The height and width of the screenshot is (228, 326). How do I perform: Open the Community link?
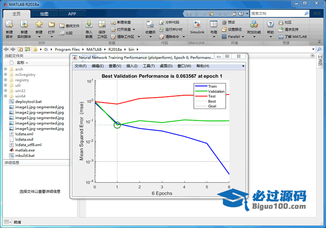(285, 22)
